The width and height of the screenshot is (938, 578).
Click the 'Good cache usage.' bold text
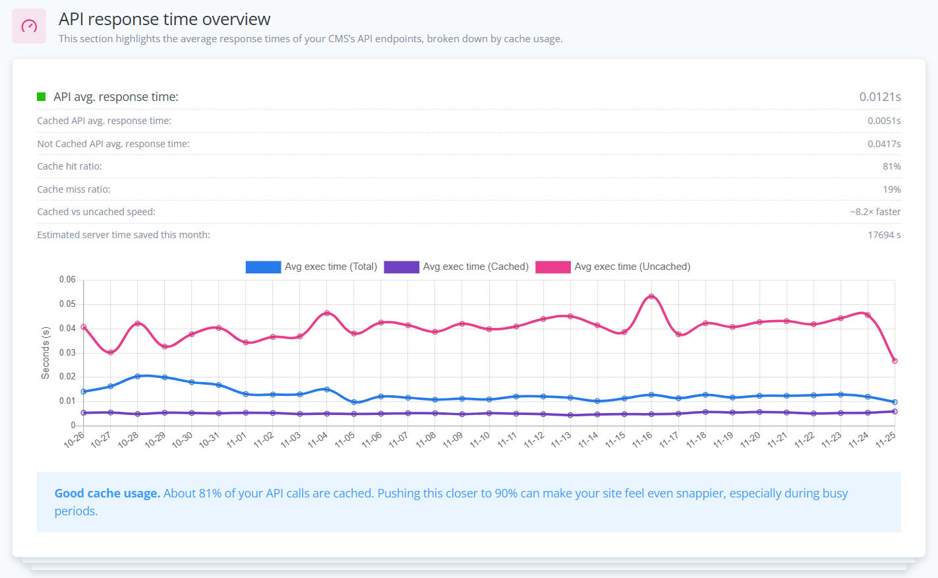pos(107,494)
